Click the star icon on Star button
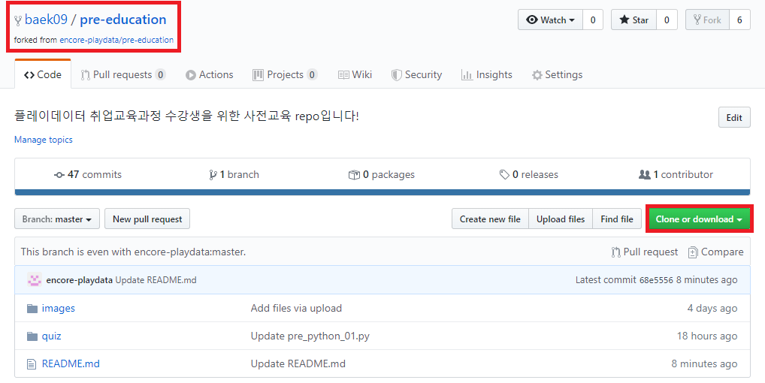 [x=624, y=20]
